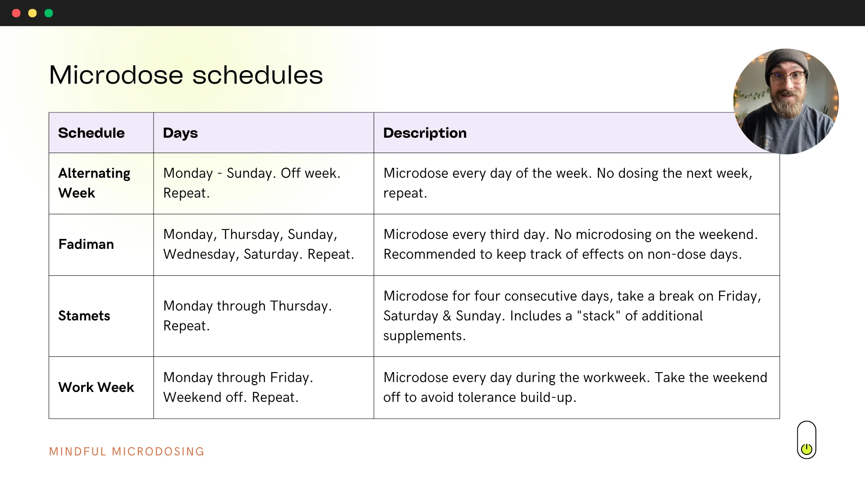Image resolution: width=865 pixels, height=486 pixels.
Task: Click the green maximize window button
Action: [49, 13]
